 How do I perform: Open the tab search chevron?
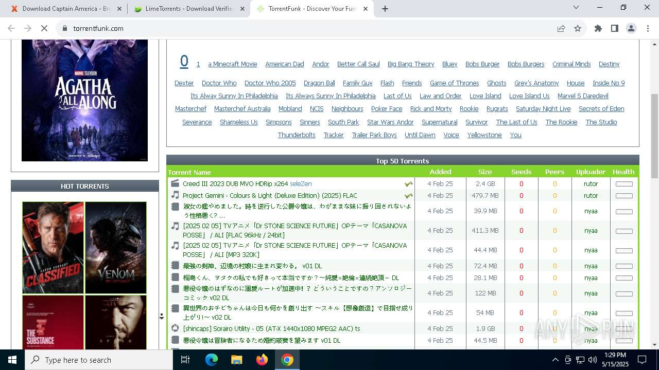[x=576, y=7]
